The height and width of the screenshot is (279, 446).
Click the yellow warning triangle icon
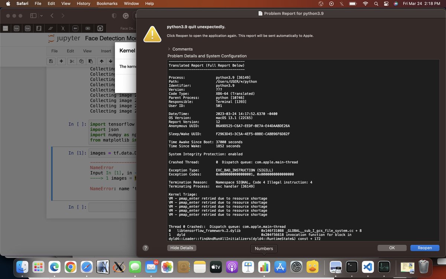point(153,34)
